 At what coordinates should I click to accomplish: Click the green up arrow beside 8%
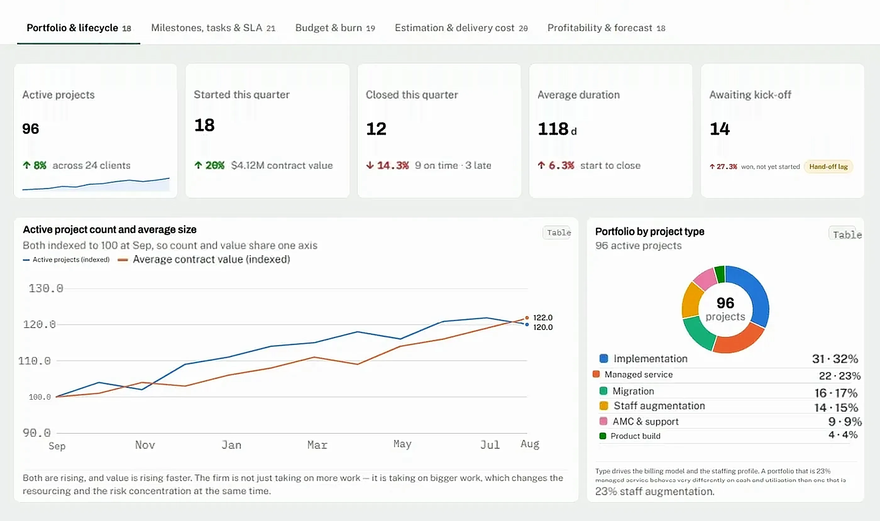point(27,165)
